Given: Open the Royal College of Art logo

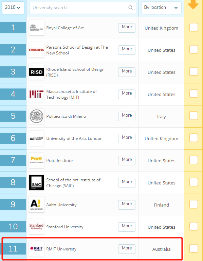Looking at the screenshot, I should pos(36,28).
